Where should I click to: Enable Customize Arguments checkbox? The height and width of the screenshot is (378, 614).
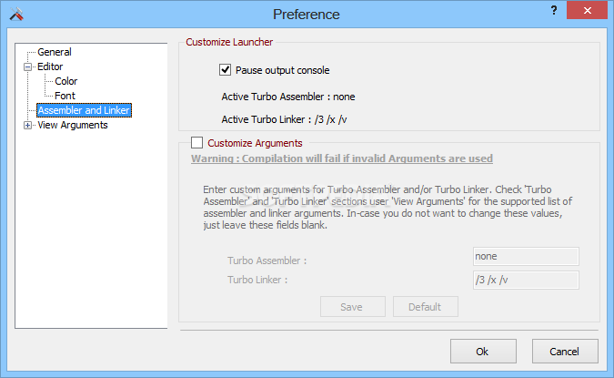[197, 143]
